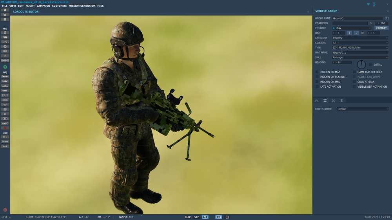Viewport: 392px width, 220px height.
Task: Open the payload tab icon with crossed box
Action: click(x=325, y=101)
